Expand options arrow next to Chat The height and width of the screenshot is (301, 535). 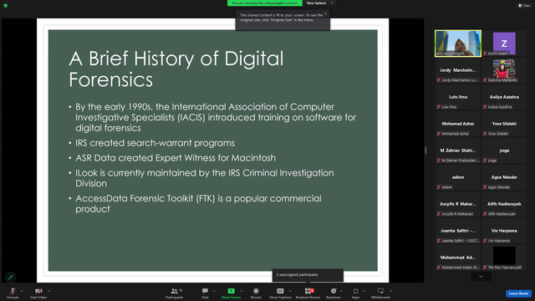click(214, 291)
